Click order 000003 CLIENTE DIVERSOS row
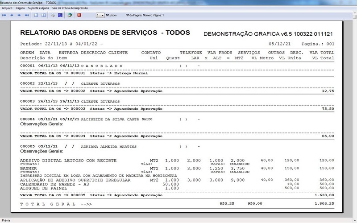This screenshot has height=223, width=357. pos(70,101)
